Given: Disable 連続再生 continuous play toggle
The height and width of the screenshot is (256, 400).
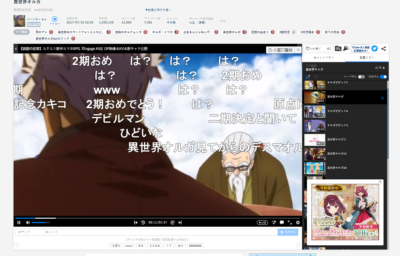Looking at the screenshot, I should click(x=383, y=77).
